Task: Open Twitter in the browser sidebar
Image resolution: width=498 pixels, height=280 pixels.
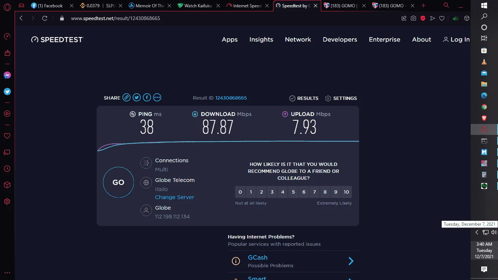Action: [x=7, y=92]
